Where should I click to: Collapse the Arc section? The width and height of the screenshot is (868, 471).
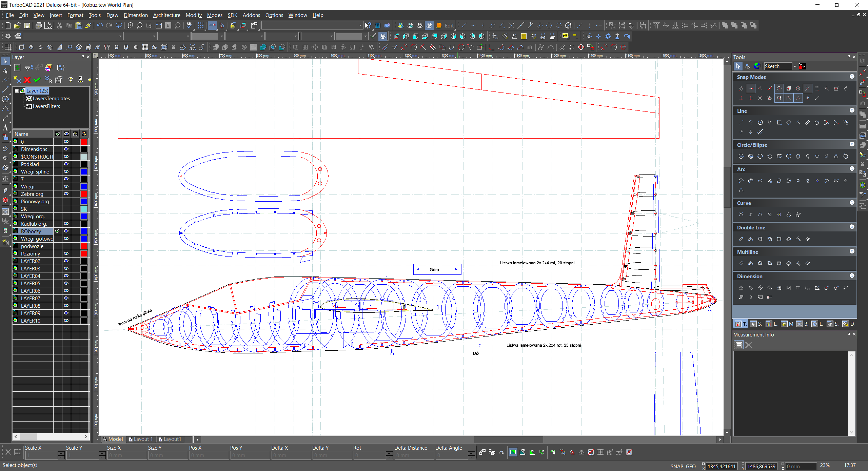coord(852,169)
